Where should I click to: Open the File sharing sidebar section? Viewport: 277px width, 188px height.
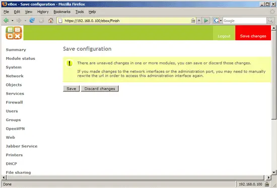[18, 172]
